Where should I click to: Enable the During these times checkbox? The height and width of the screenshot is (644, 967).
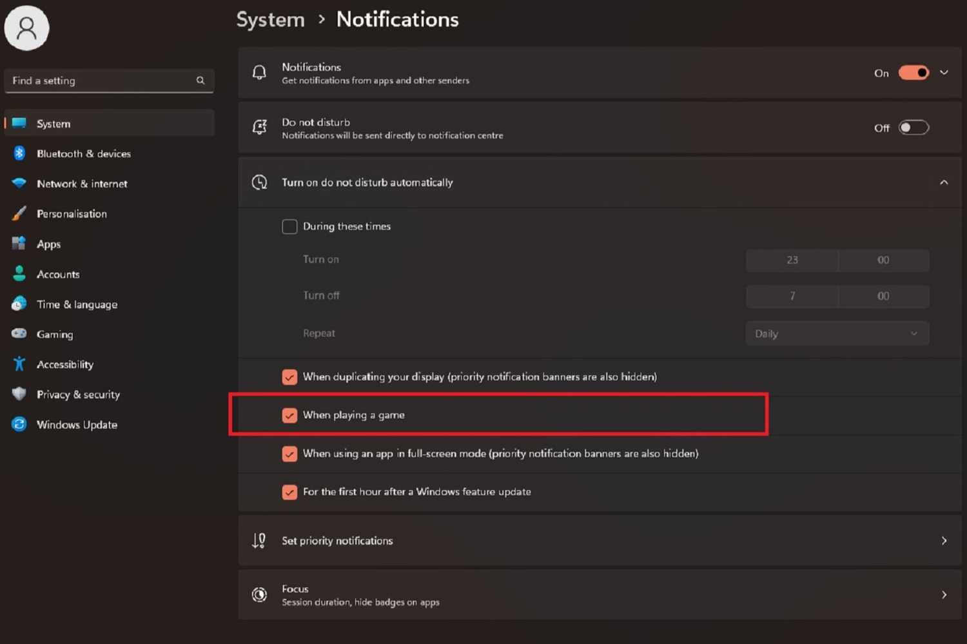coord(289,226)
